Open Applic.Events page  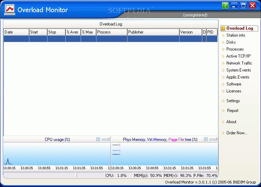[238, 77]
